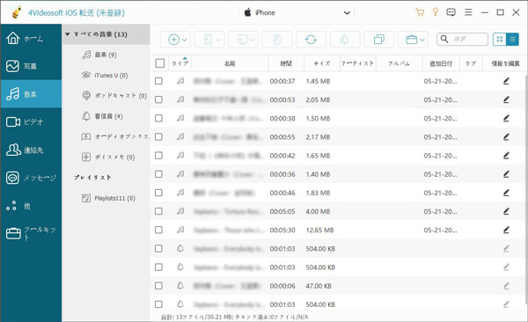Open the hamburger menu in title bar

coord(468,12)
